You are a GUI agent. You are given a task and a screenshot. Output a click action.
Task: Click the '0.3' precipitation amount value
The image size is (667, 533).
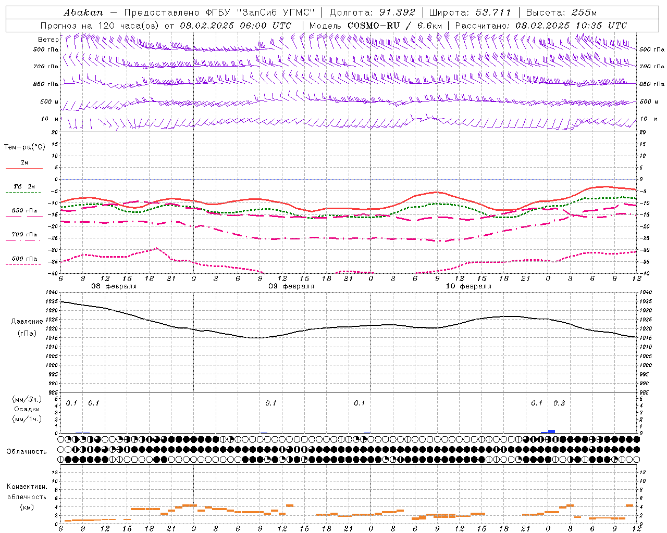click(559, 403)
